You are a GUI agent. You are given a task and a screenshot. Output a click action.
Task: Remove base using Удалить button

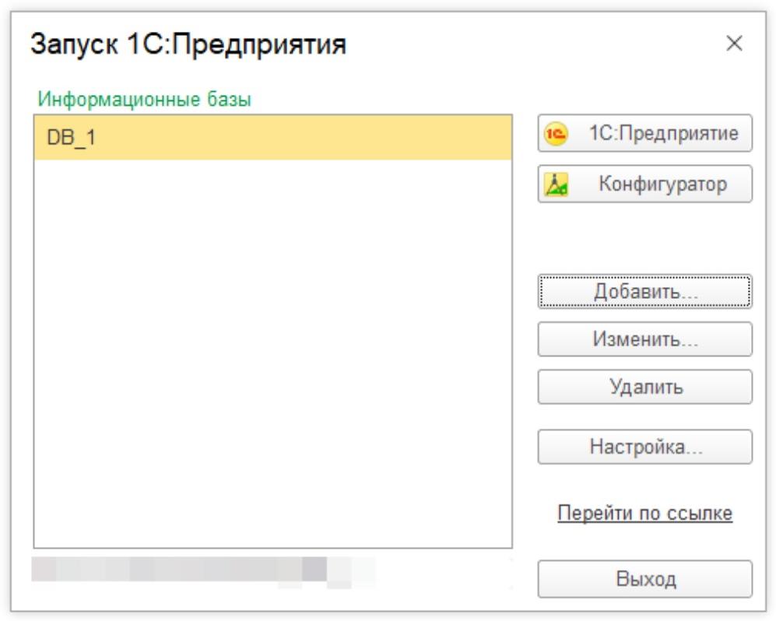tap(645, 387)
